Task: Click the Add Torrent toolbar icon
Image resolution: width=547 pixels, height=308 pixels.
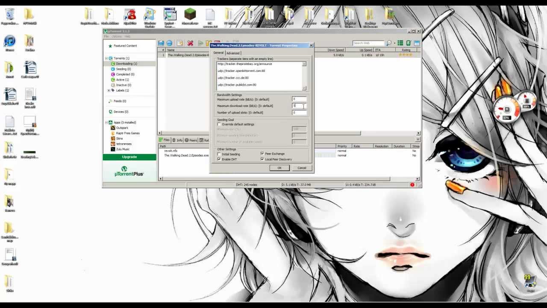Action: pyautogui.click(x=161, y=43)
